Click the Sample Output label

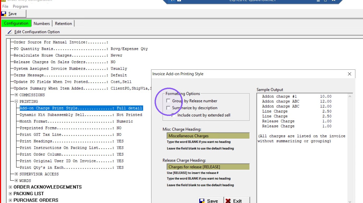[270, 90]
